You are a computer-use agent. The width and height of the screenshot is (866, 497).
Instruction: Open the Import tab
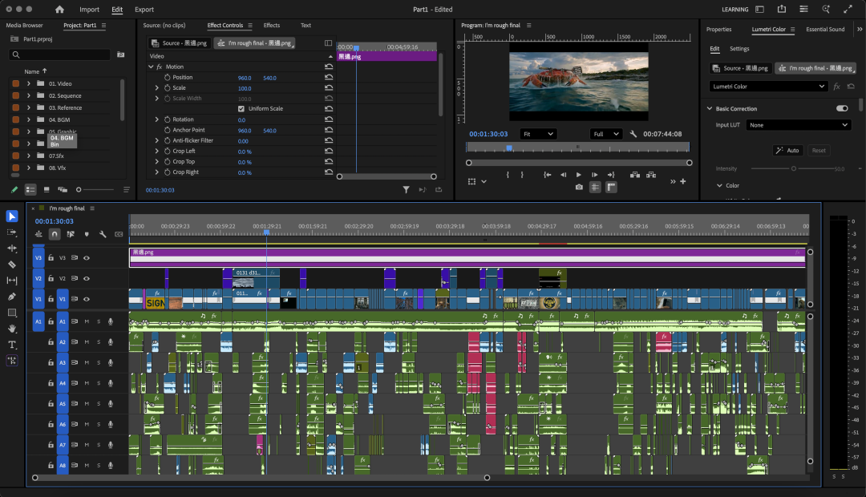tap(89, 10)
